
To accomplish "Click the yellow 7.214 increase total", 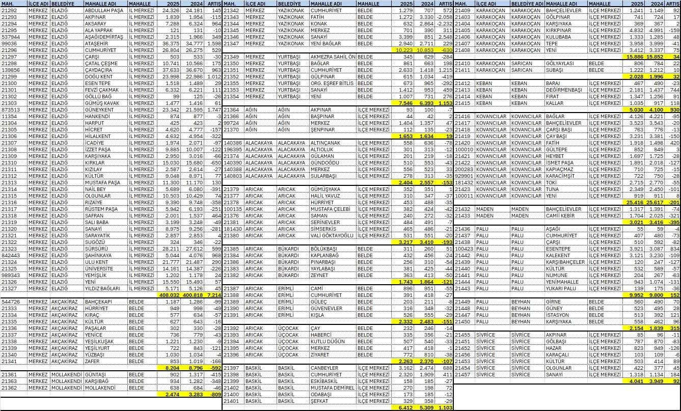I will (x=213, y=294).
